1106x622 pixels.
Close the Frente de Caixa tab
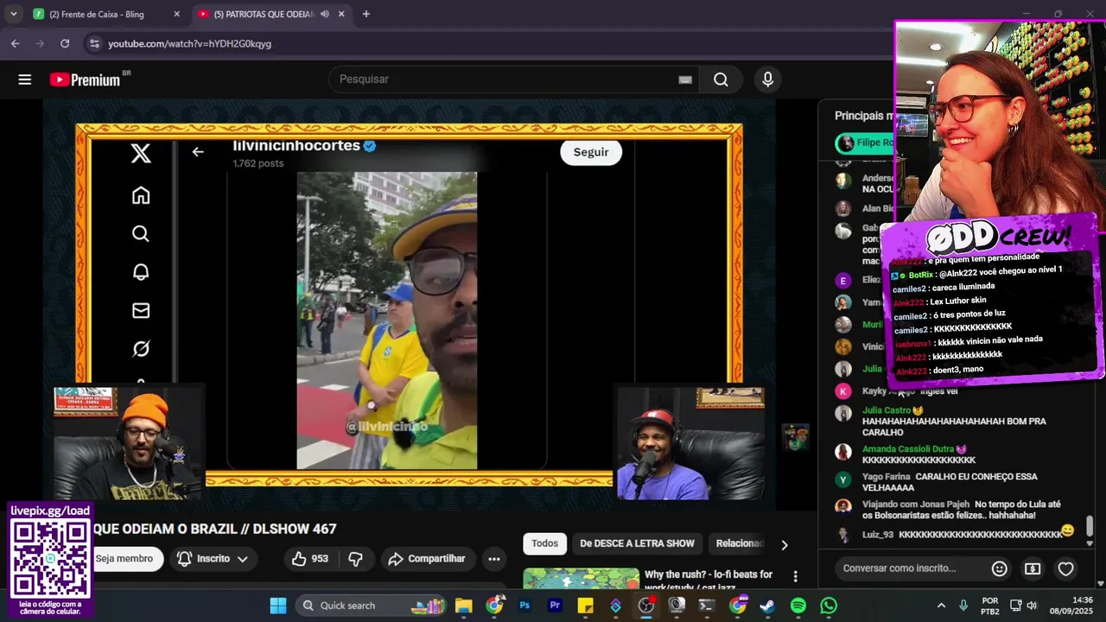(176, 14)
